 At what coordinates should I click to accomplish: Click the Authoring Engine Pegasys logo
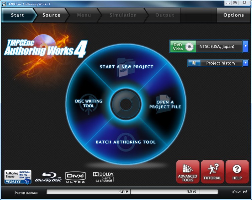pos(18,177)
